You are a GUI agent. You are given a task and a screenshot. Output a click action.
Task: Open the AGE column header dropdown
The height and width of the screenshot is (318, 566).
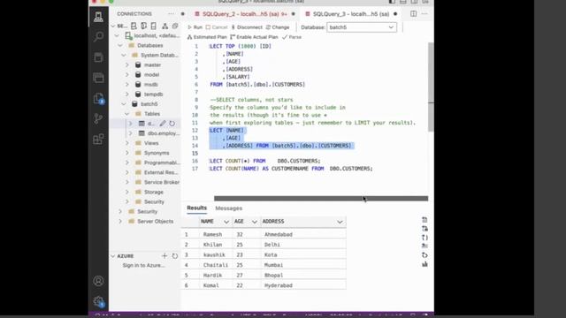point(255,222)
